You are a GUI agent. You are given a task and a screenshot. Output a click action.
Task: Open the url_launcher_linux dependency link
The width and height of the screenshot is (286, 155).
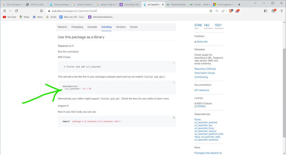coord(204,128)
